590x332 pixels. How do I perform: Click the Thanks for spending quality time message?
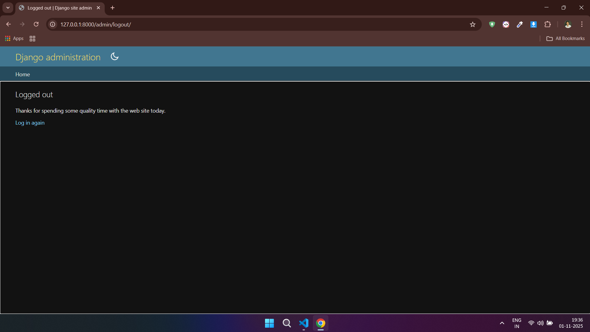pos(90,111)
